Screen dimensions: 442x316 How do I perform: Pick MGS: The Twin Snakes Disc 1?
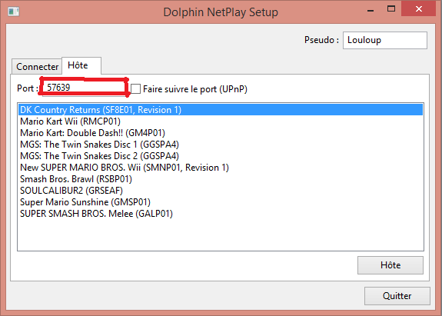point(221,145)
